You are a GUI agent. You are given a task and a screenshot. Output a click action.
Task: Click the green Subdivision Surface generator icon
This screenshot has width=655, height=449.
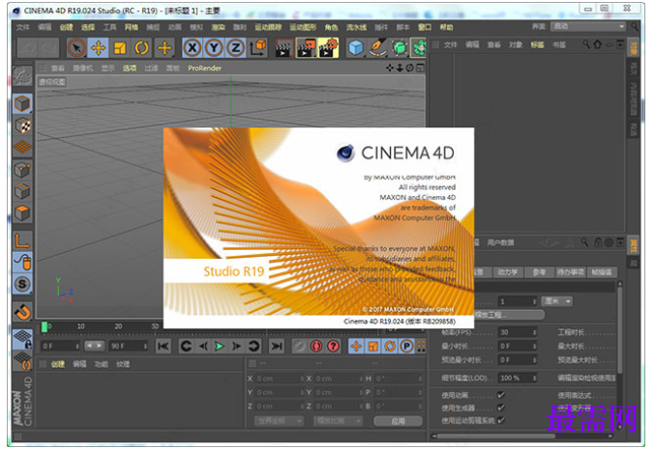(x=400, y=48)
